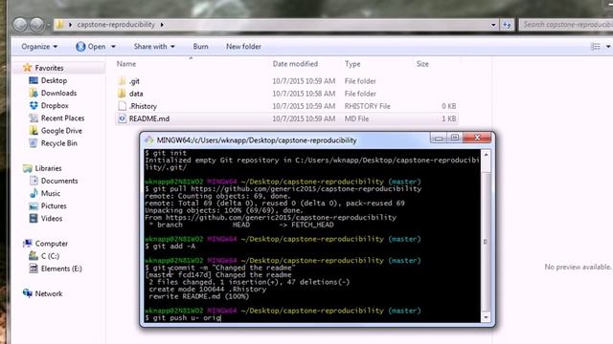Open the Videos library

pyautogui.click(x=52, y=218)
